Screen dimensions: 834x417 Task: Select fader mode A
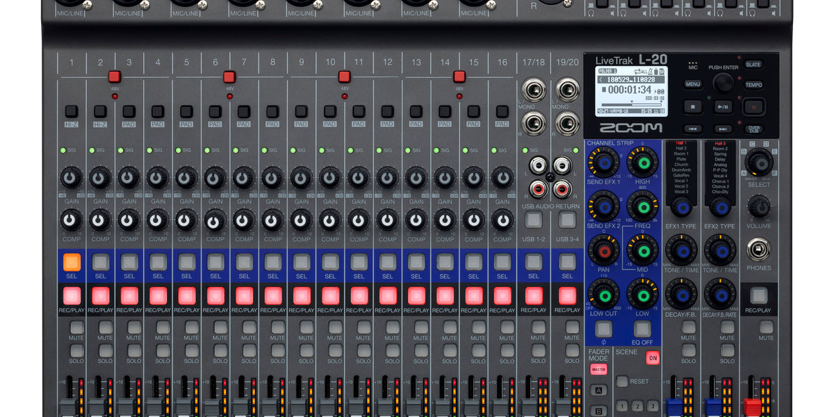coord(598,390)
